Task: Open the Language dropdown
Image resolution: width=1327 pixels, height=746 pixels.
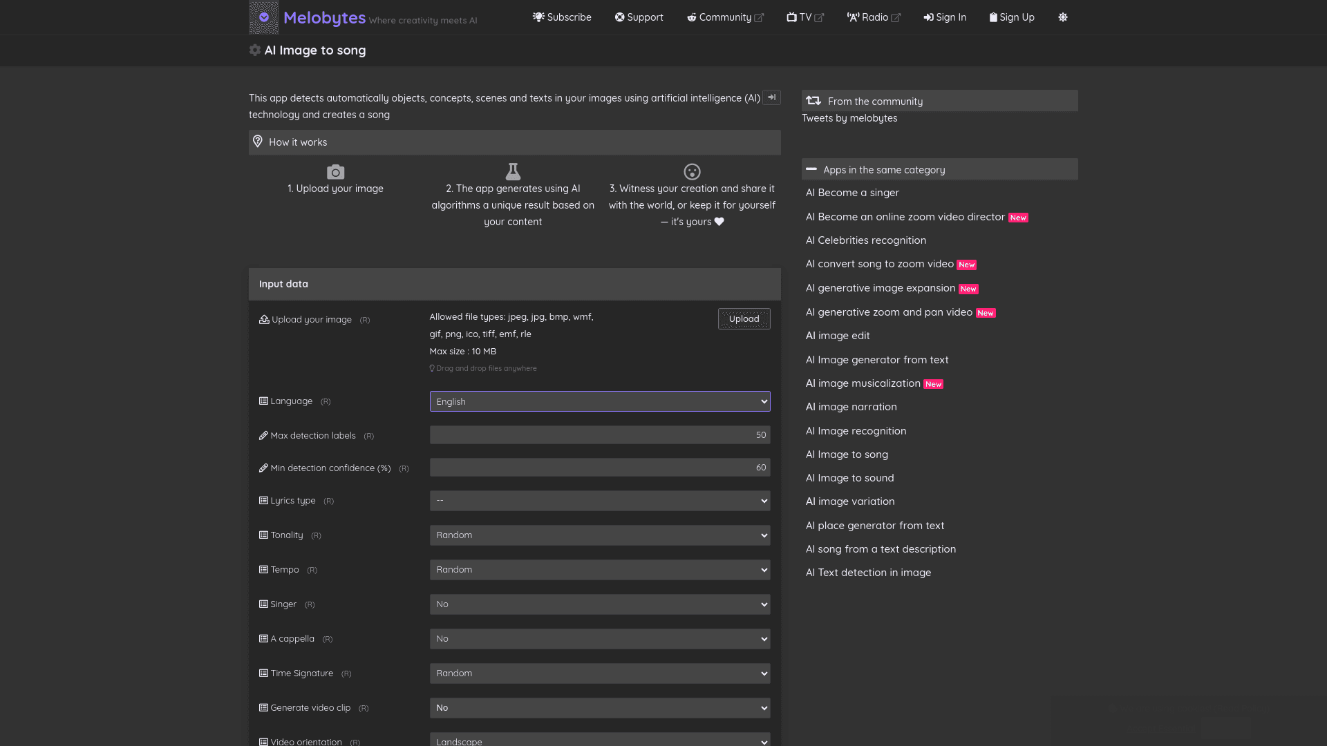Action: point(599,401)
